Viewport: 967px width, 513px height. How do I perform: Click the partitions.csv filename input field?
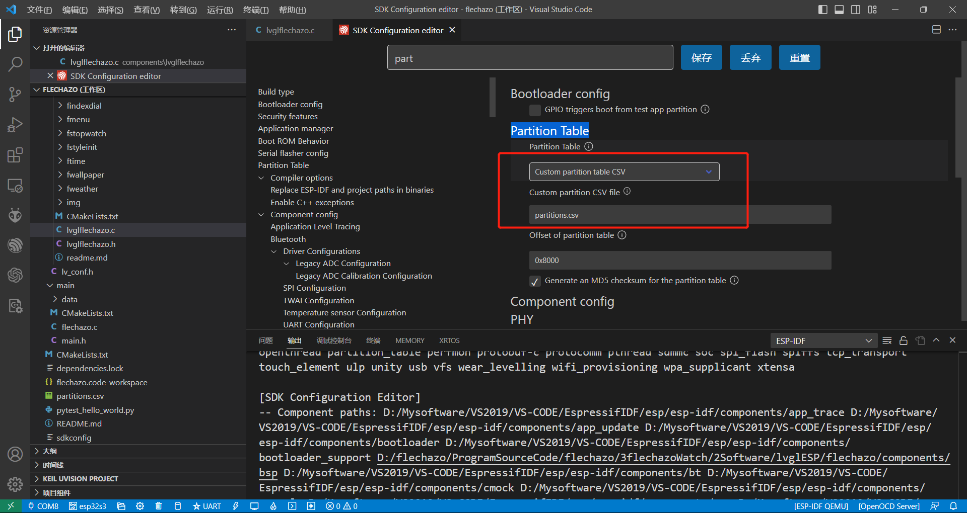point(679,215)
